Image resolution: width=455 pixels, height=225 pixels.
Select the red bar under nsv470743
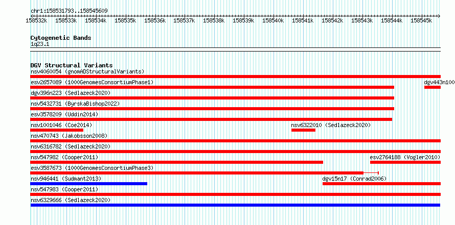coord(235,141)
